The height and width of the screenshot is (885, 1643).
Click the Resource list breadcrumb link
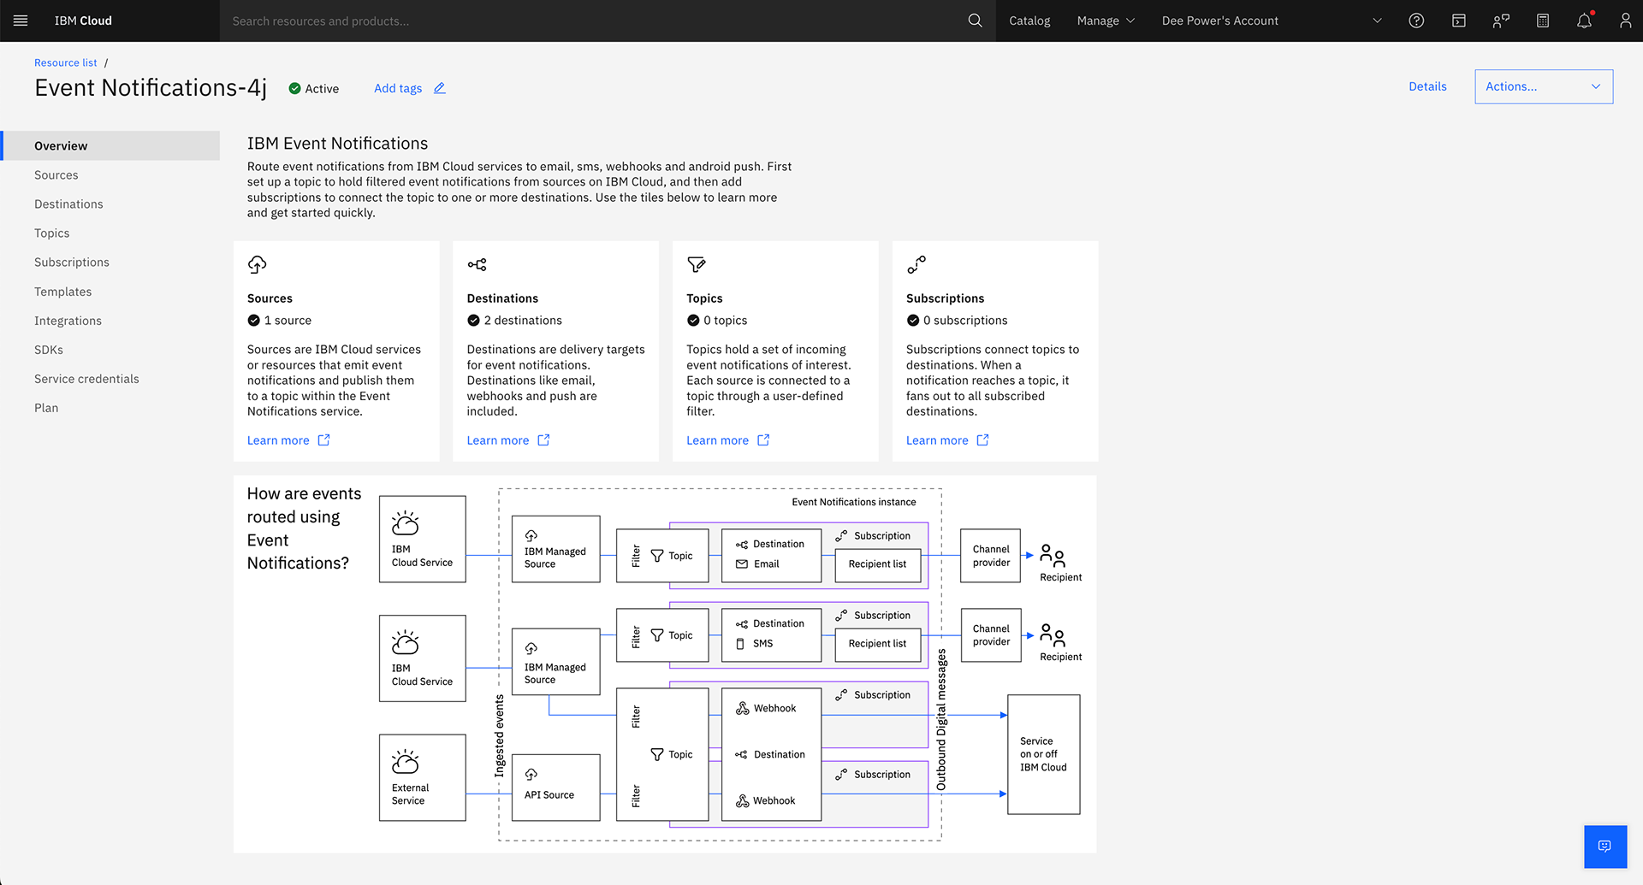tap(66, 62)
